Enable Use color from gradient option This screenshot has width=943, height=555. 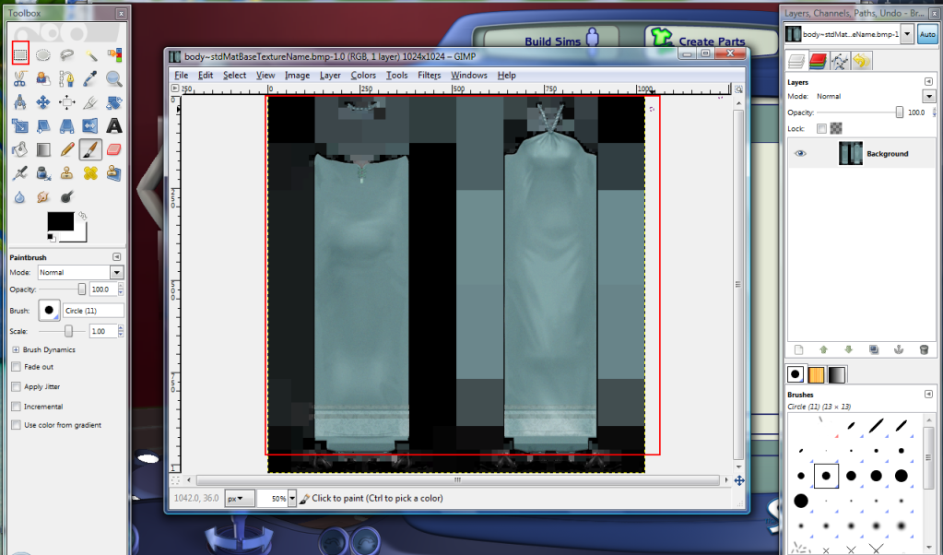tap(17, 425)
